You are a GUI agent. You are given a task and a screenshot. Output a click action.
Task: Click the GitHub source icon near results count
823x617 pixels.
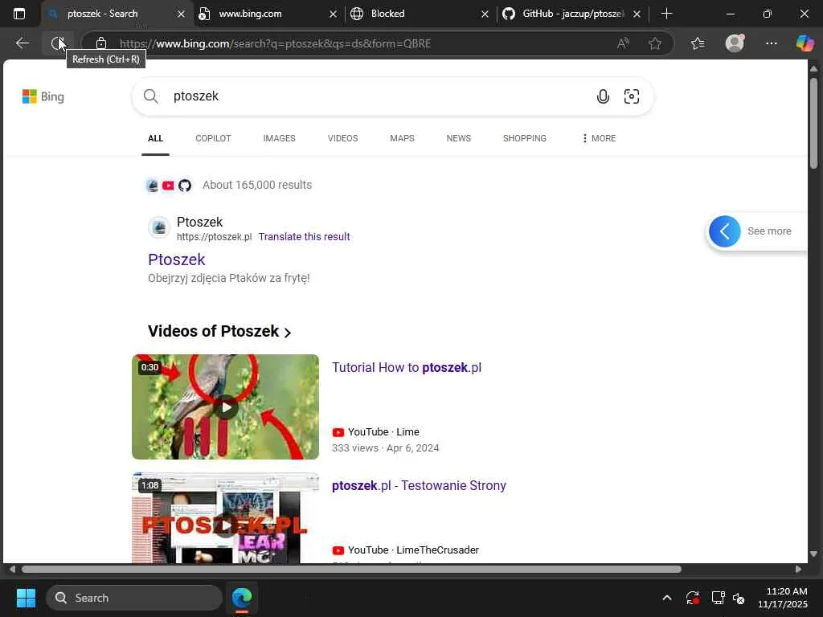[185, 186]
